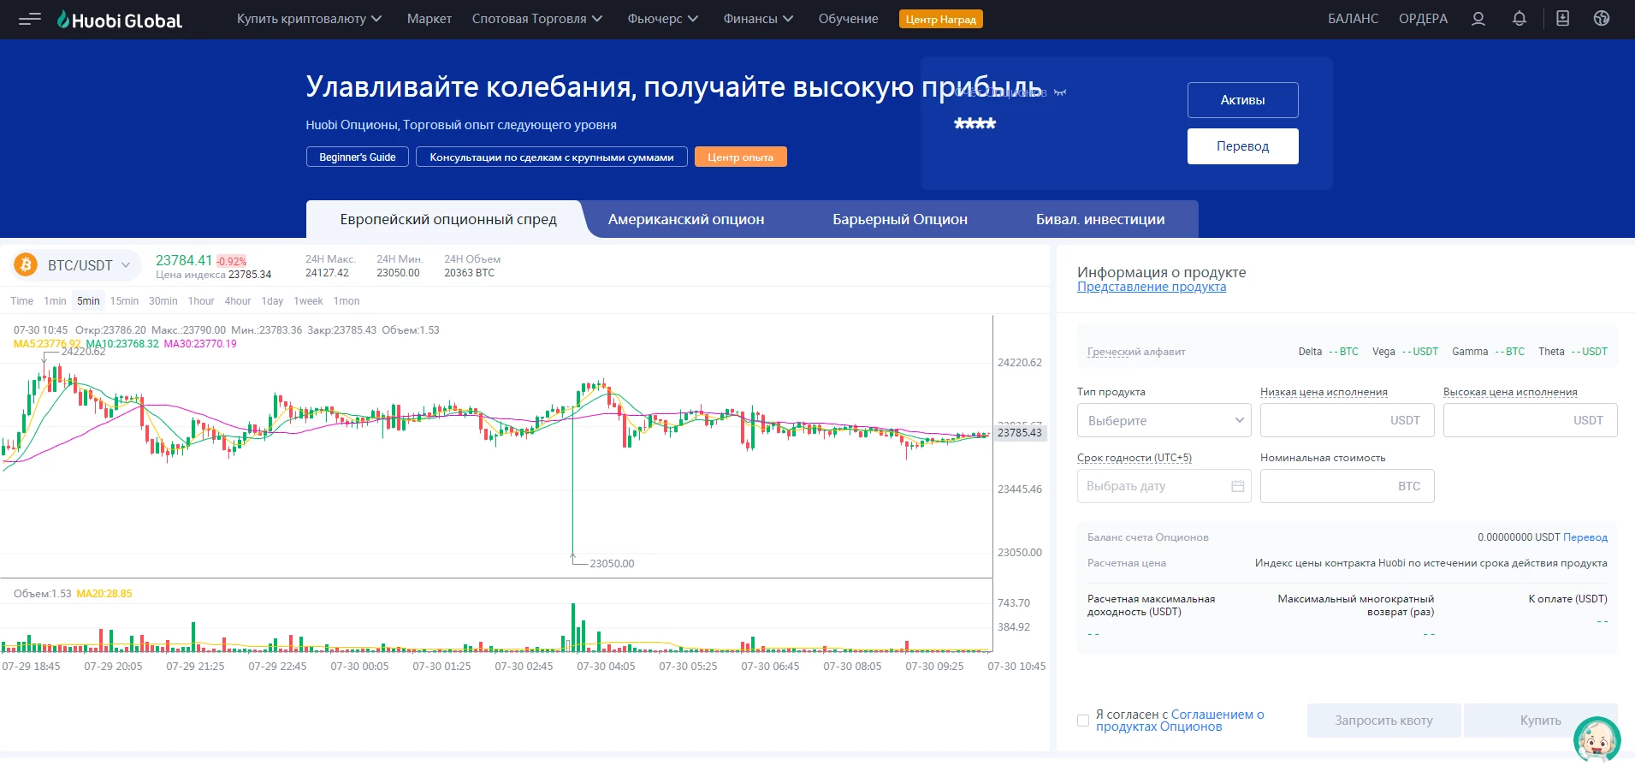Select 'Европейский опционный спред' tab
Image resolution: width=1635 pixels, height=771 pixels.
[448, 219]
